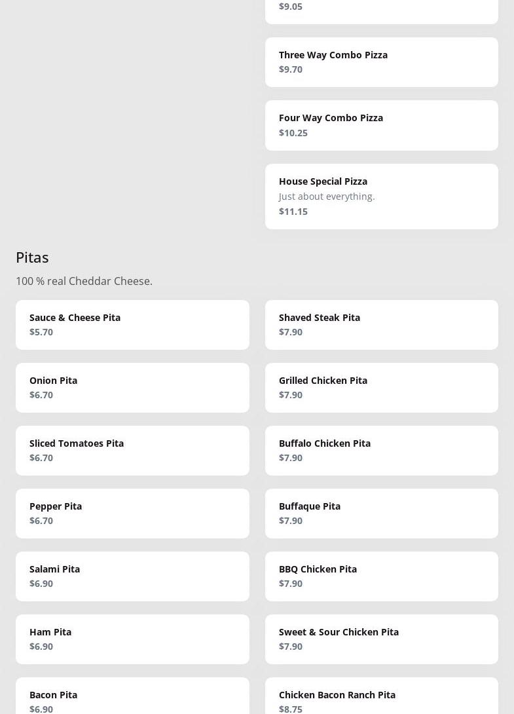Select the Three Way Combo Pizza item
The image size is (514, 714).
(381, 62)
